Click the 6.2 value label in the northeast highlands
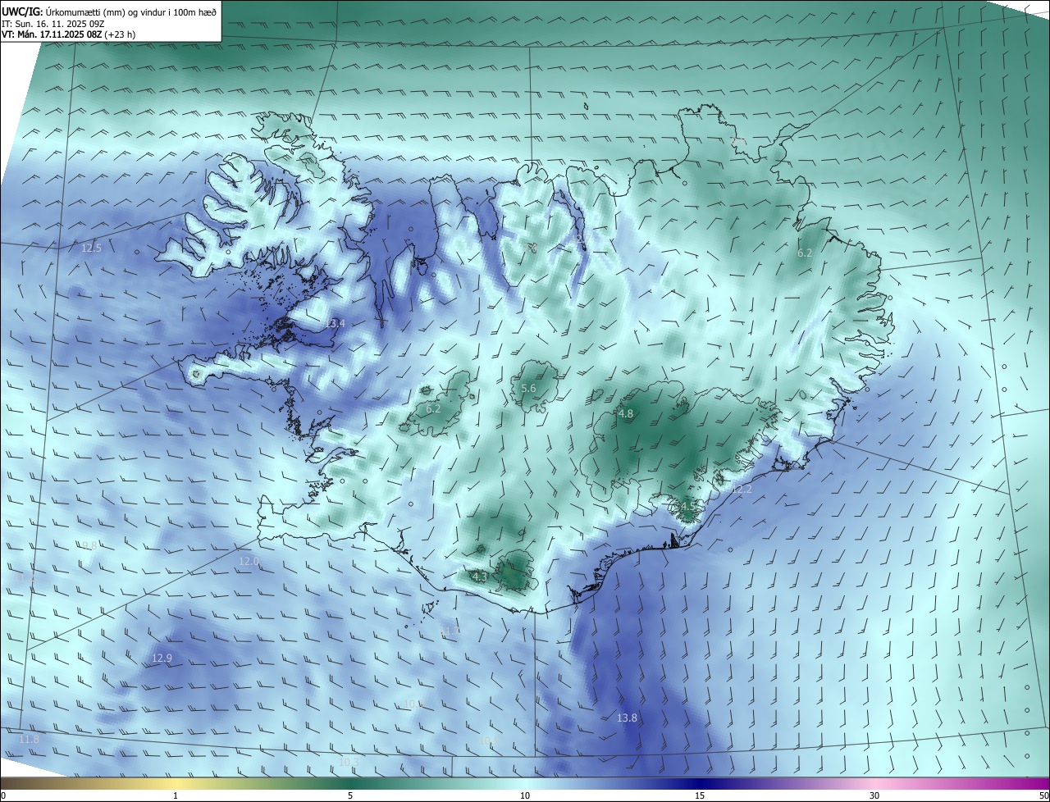Image resolution: width=1050 pixels, height=802 pixels. (805, 253)
